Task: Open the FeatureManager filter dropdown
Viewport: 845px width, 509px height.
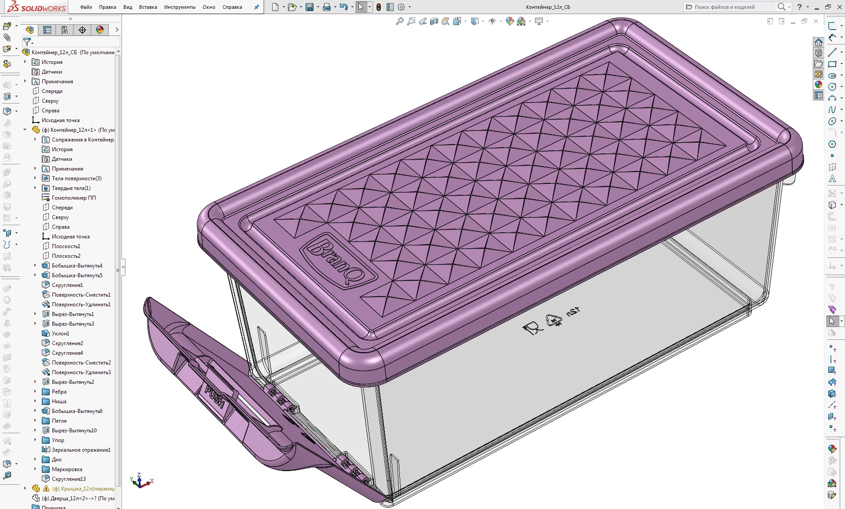Action: click(32, 44)
